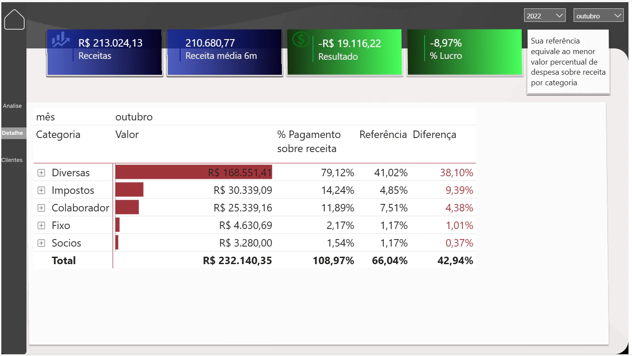
Task: Click the Socios value R$ 3.280,00
Action: (246, 243)
